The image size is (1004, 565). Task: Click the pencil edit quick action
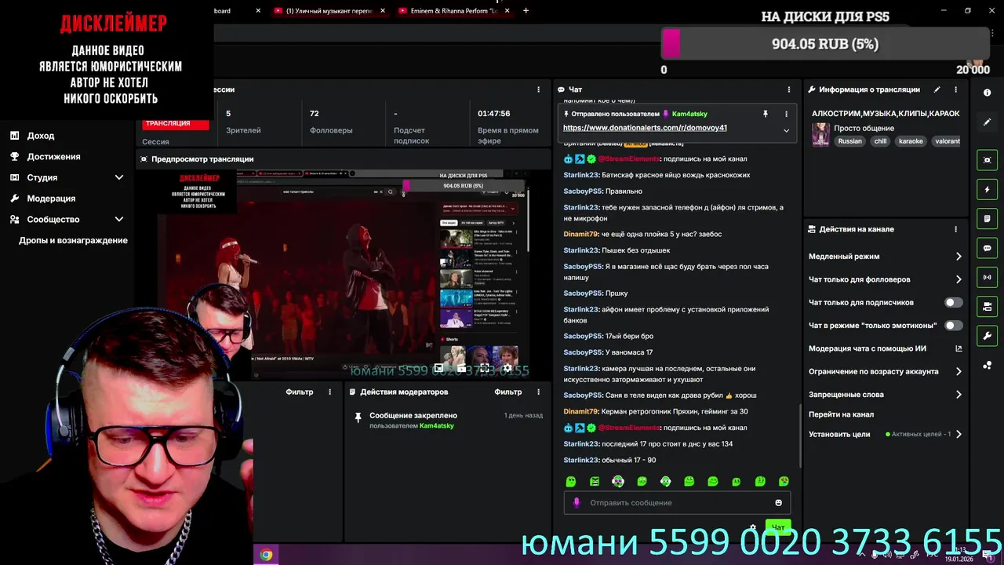[987, 122]
